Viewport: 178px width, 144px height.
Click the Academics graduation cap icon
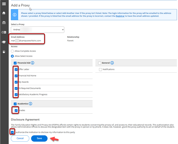coord(4,42)
